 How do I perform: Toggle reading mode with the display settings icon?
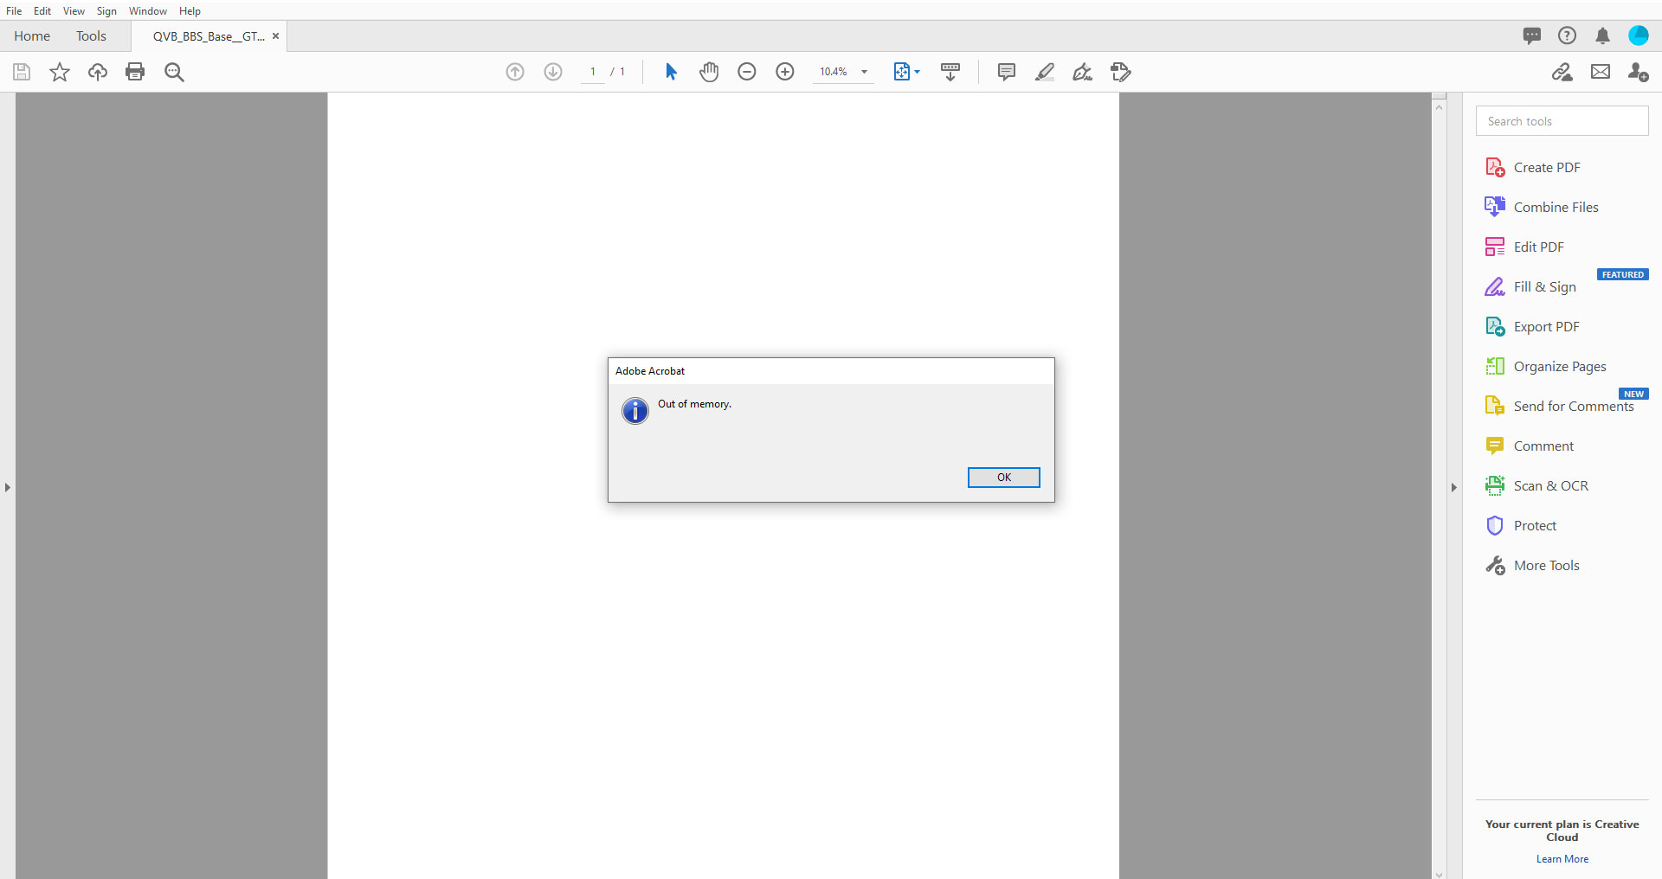[x=950, y=72]
